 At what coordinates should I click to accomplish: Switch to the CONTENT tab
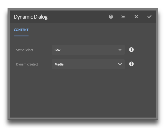(21, 30)
